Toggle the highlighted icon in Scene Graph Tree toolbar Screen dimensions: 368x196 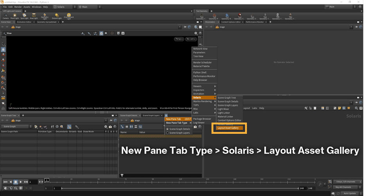[x=69, y=126]
